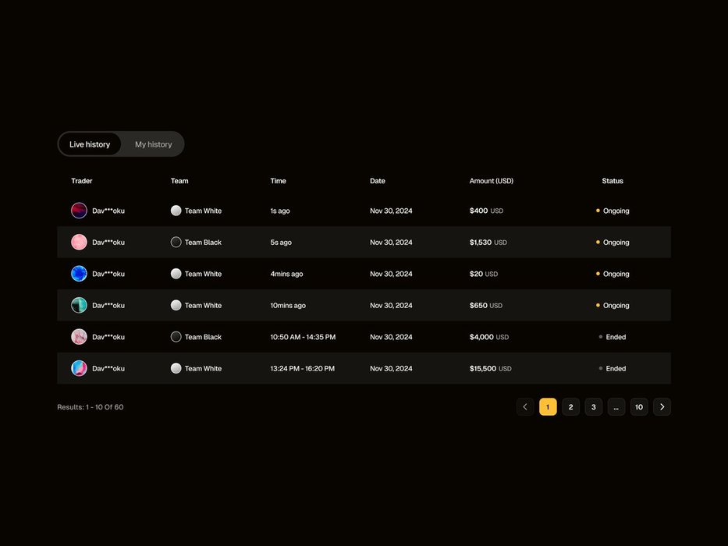
Task: Click the teal avatar in the $650 row
Action: point(79,306)
